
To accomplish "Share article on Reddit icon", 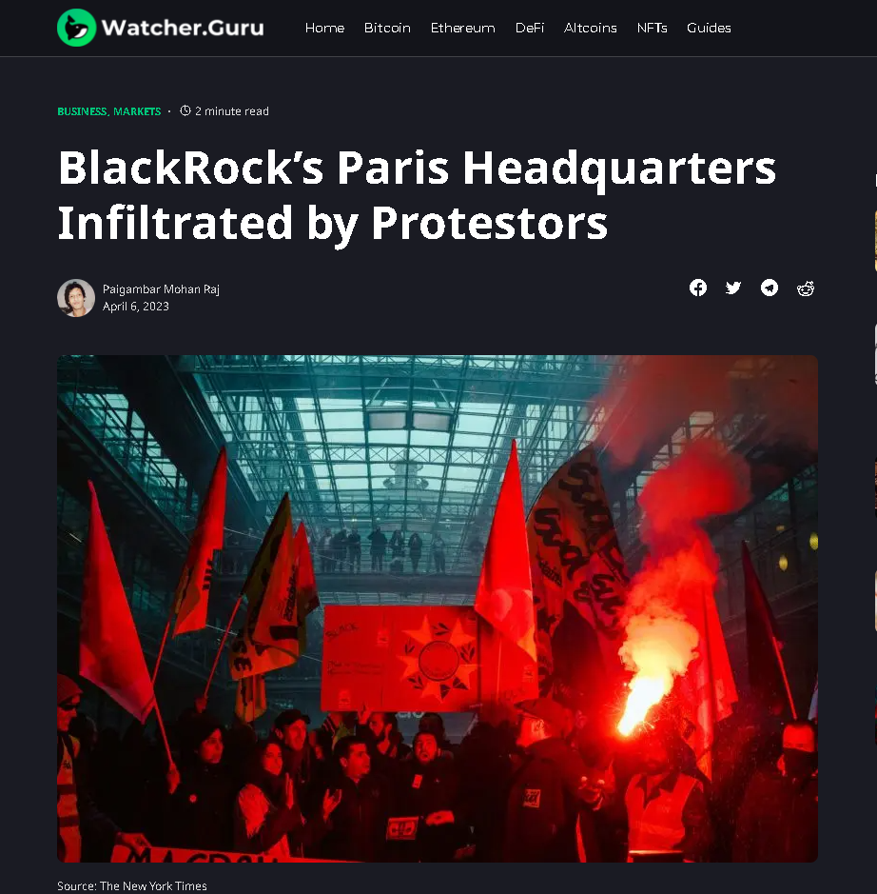I will [806, 288].
